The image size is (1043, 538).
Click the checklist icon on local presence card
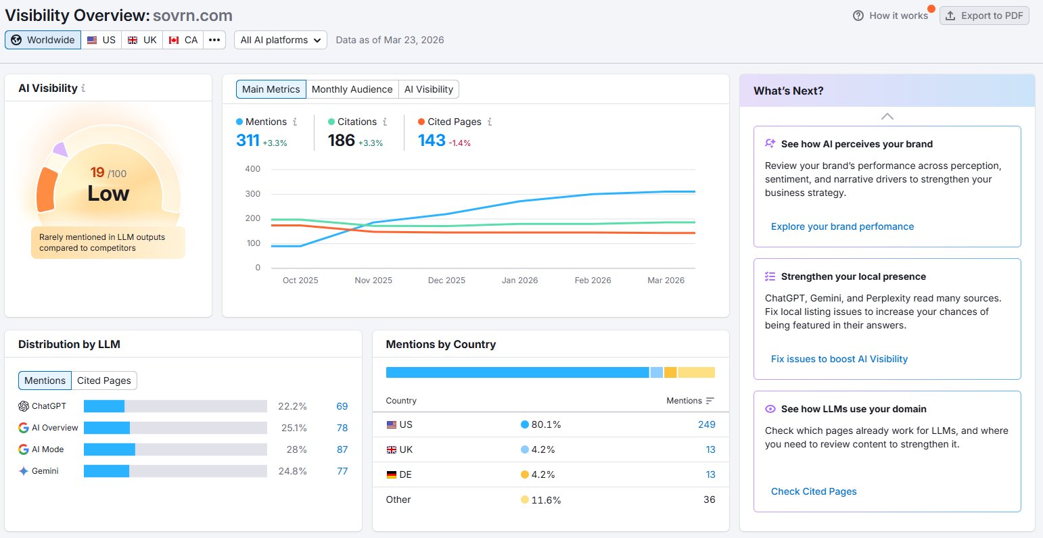[770, 276]
